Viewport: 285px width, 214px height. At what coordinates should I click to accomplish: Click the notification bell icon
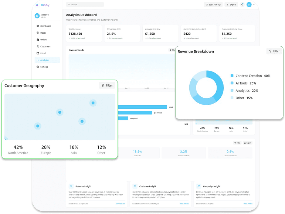(x=242, y=4)
